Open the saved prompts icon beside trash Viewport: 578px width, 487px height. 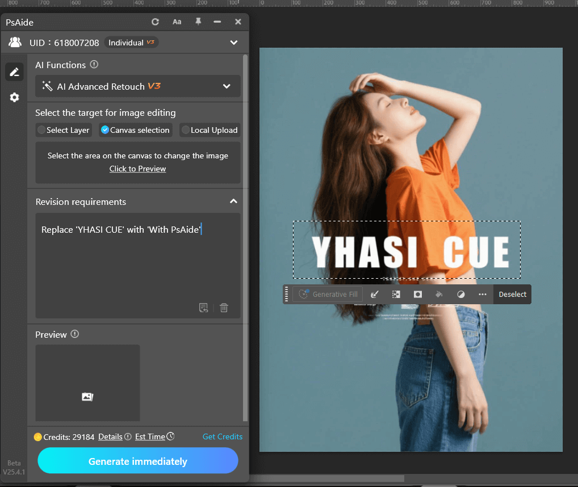[203, 307]
